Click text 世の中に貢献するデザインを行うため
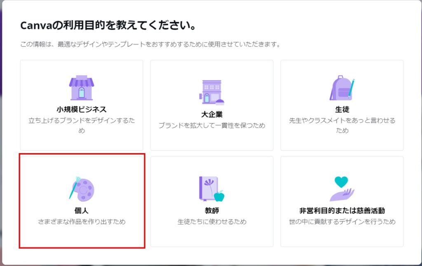Screen dimensions: 422x266 click(342, 222)
